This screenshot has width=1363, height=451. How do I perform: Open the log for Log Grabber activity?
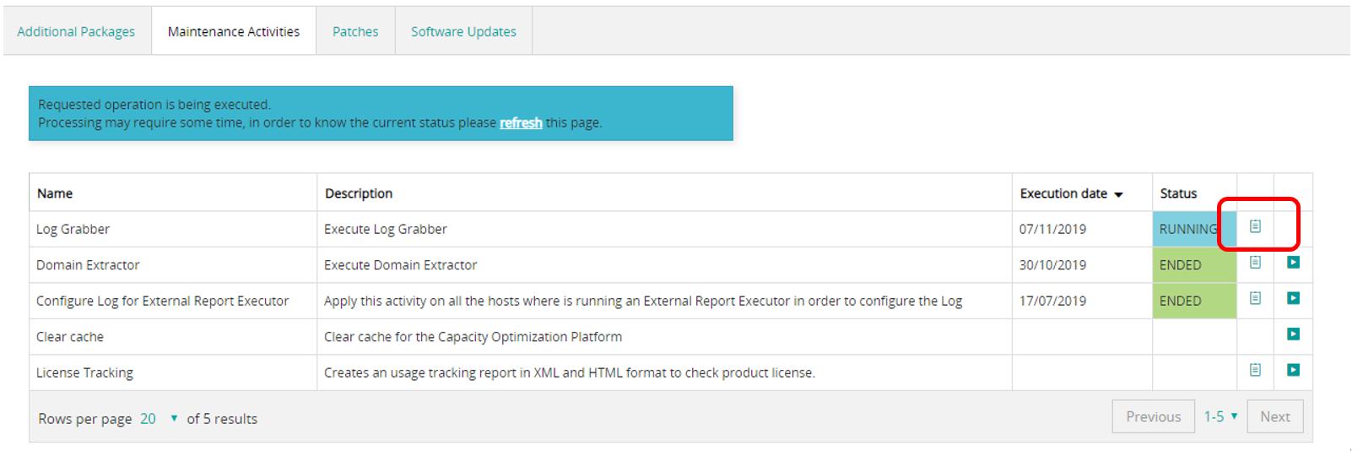pyautogui.click(x=1255, y=226)
